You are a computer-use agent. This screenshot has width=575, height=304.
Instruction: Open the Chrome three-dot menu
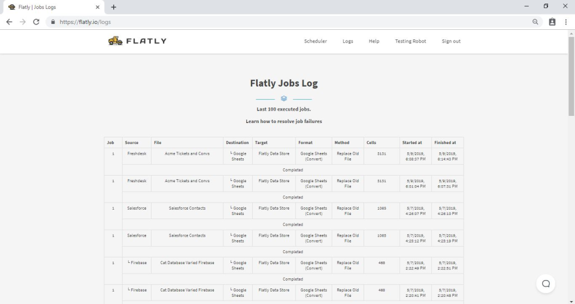565,22
